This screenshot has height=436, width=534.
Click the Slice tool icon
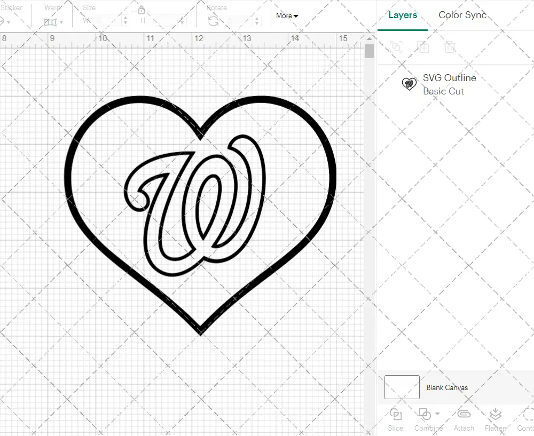pos(396,414)
